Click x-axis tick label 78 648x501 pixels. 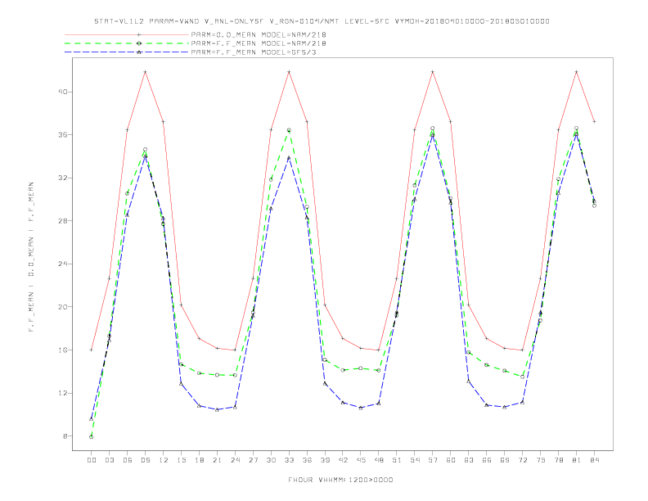coord(558,460)
